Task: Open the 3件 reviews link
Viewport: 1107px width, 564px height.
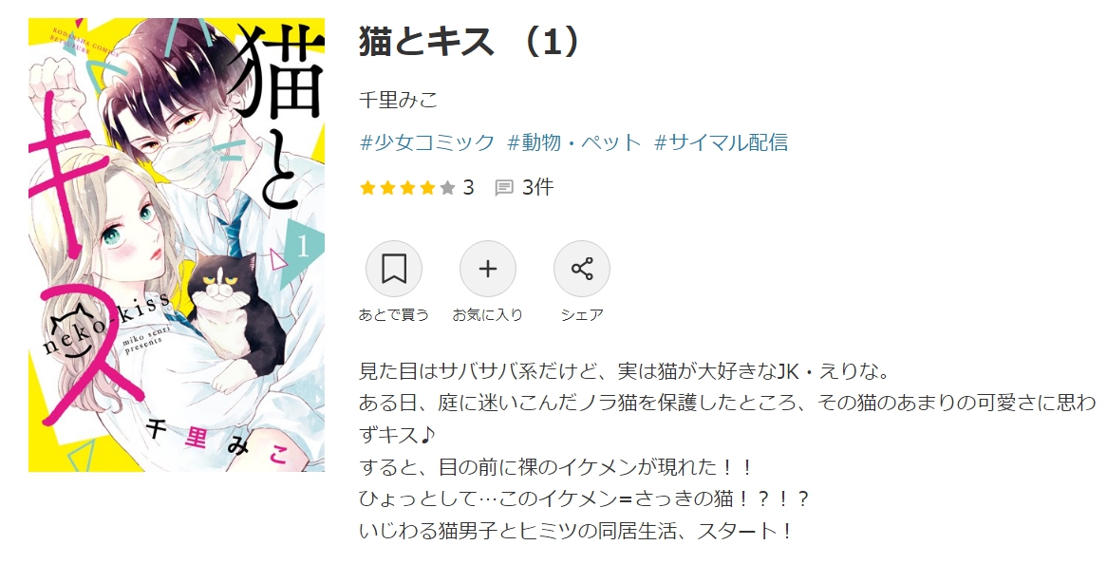Action: pyautogui.click(x=538, y=188)
